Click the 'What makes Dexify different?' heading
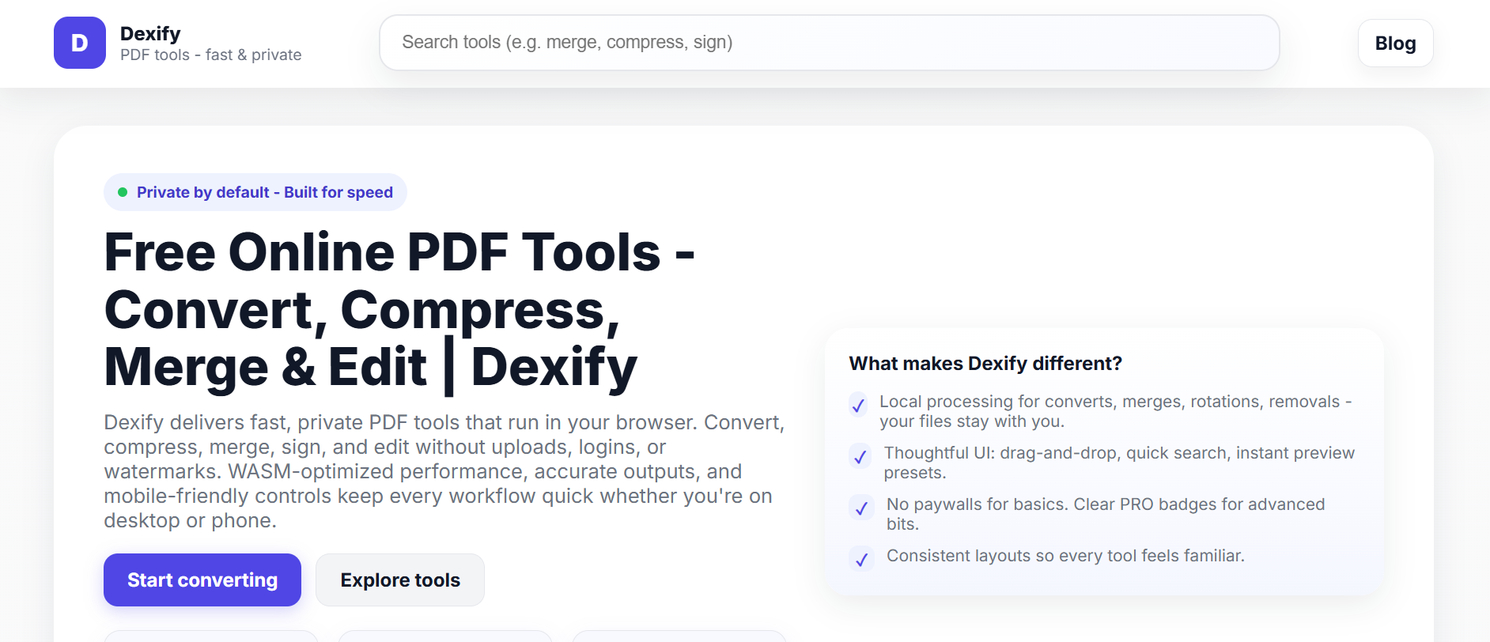Image resolution: width=1490 pixels, height=642 pixels. tap(985, 364)
